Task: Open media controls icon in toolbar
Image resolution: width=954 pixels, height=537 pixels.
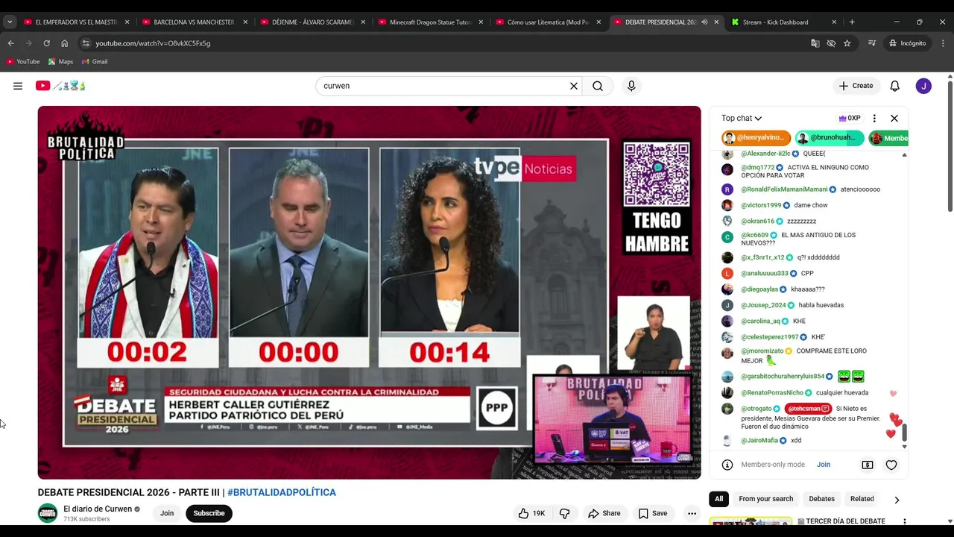Action: pos(871,43)
